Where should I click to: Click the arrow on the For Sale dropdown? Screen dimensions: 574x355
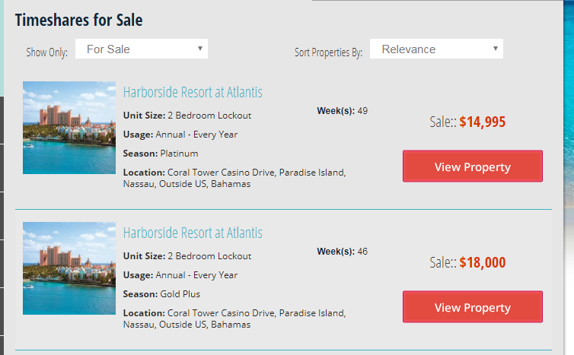tap(200, 48)
